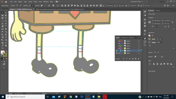
Task: Select the Gradient tool
Action: [x=2, y=37]
